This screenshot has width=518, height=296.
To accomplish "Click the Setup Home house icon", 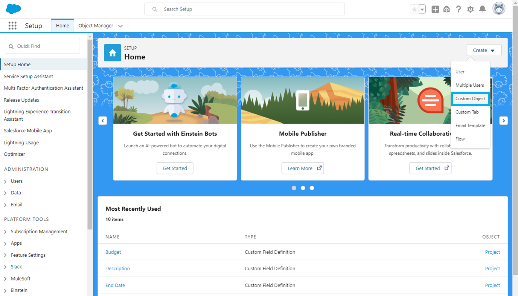I will [x=112, y=53].
